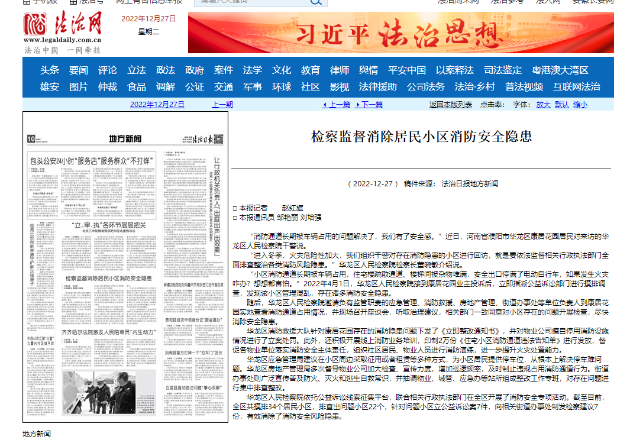Enlarge font size with 放大
The image size is (630, 443).
point(543,105)
